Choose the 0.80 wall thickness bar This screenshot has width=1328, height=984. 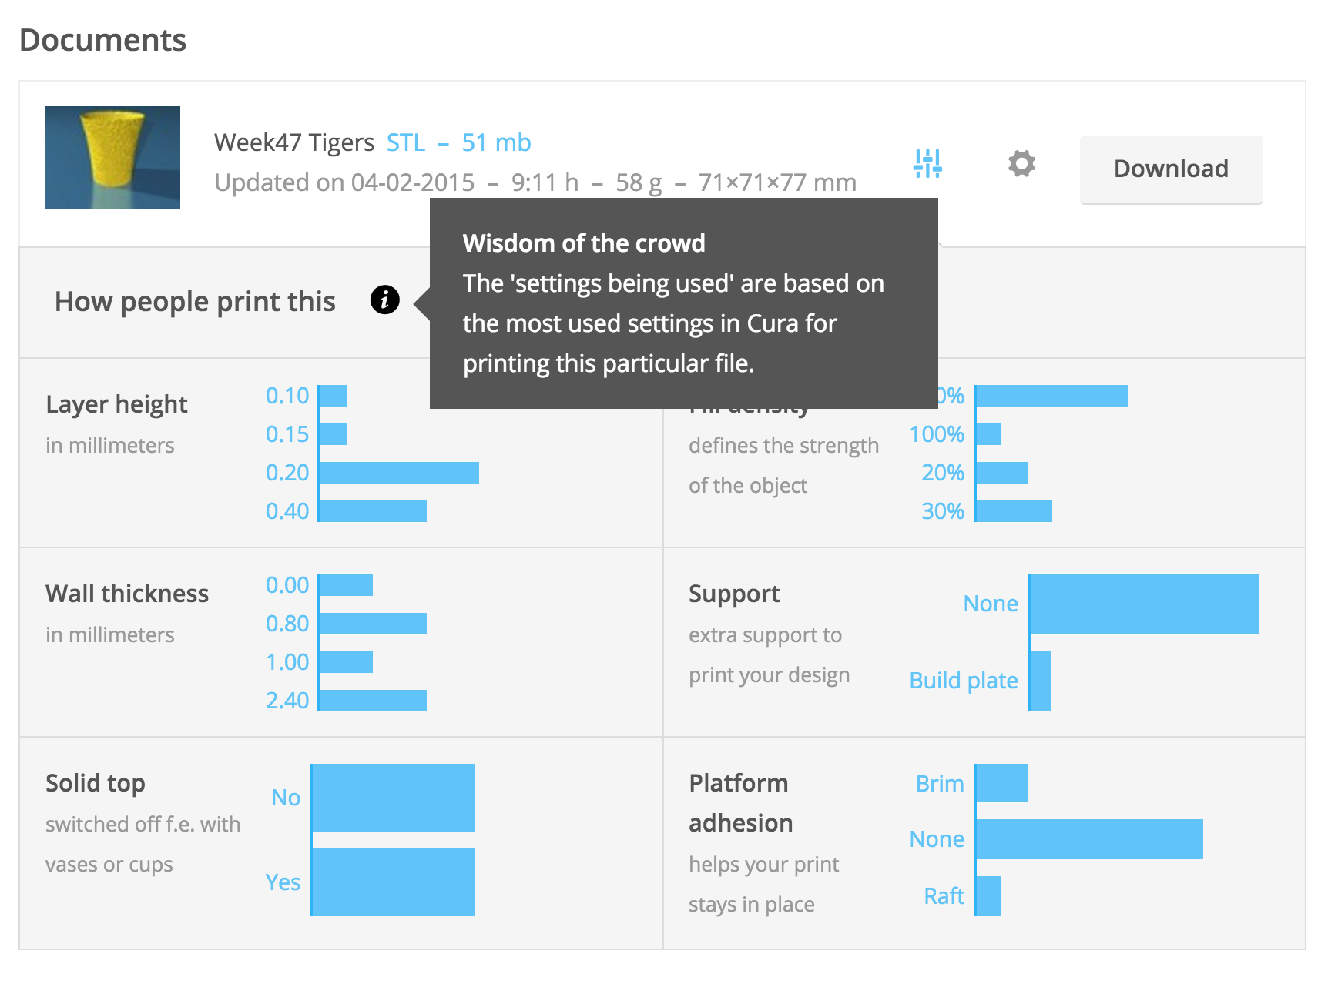[x=373, y=624]
